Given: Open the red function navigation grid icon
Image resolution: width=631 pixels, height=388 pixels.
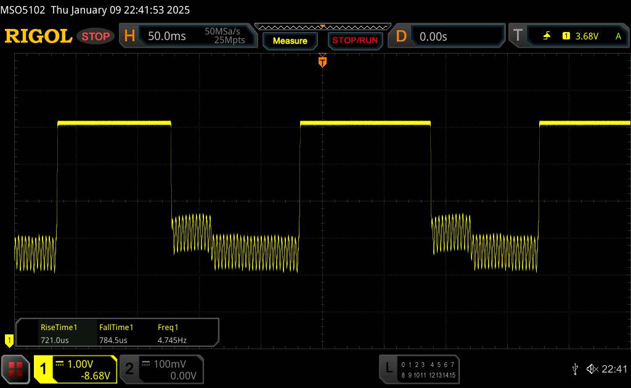Looking at the screenshot, I should click(x=15, y=369).
